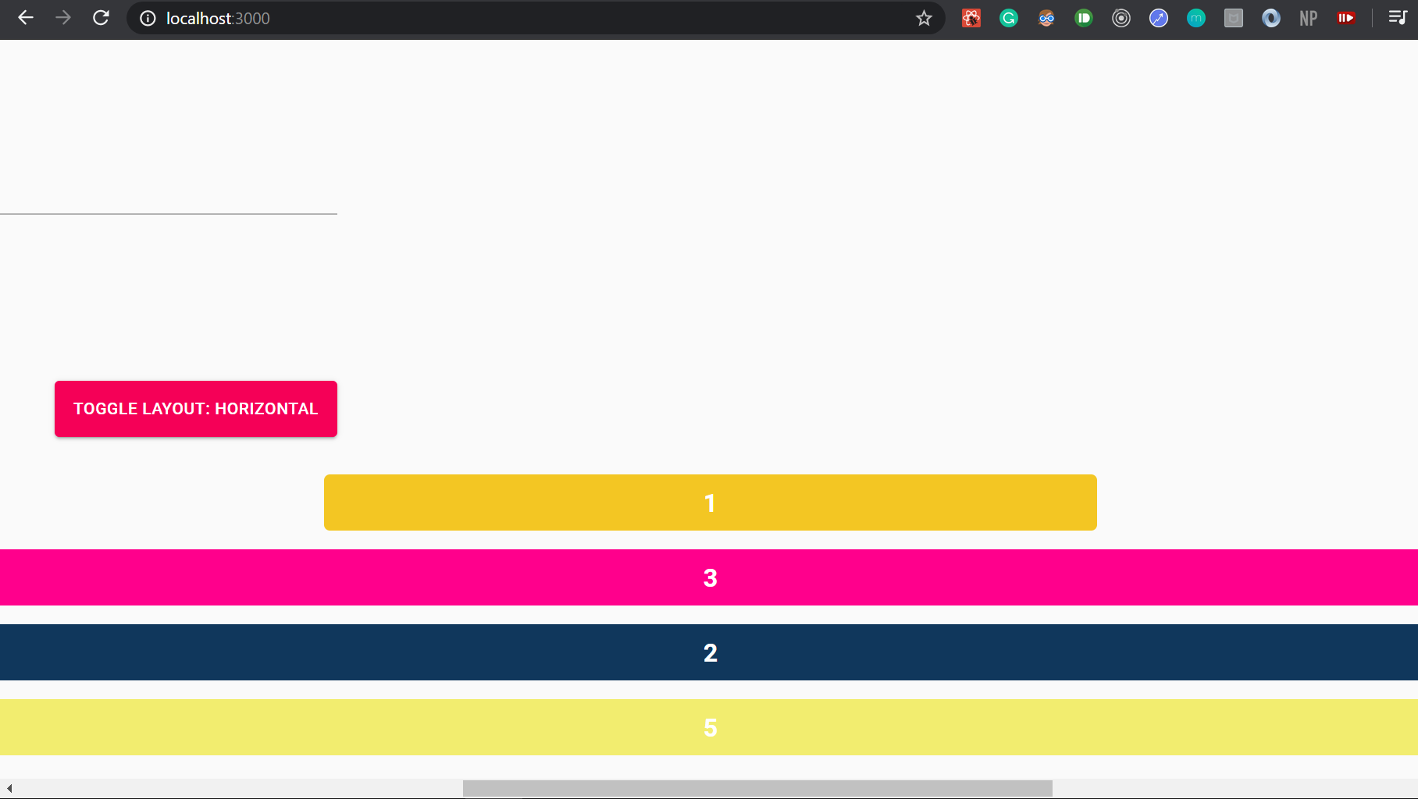Reload the localhost page
The image size is (1418, 799).
coord(101,18)
